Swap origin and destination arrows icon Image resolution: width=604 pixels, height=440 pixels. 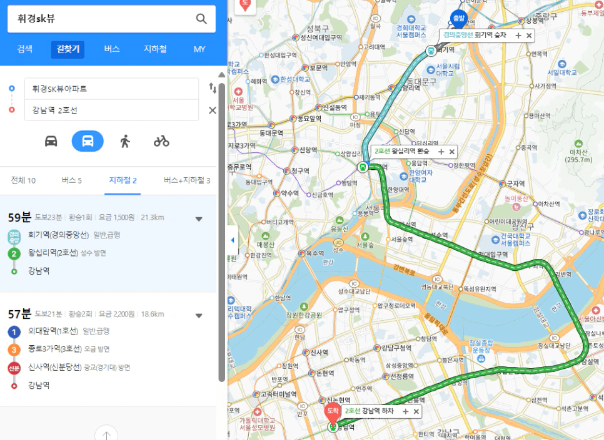click(x=213, y=88)
